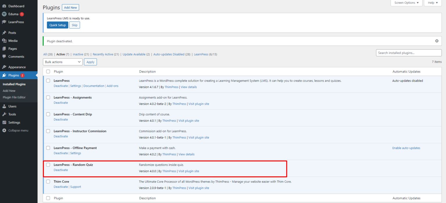Deactivate the Thim Core plugin
446x203 pixels.
[61, 187]
